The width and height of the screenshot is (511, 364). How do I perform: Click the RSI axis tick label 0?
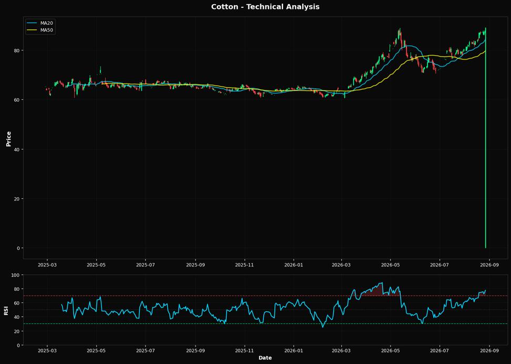tap(18, 345)
